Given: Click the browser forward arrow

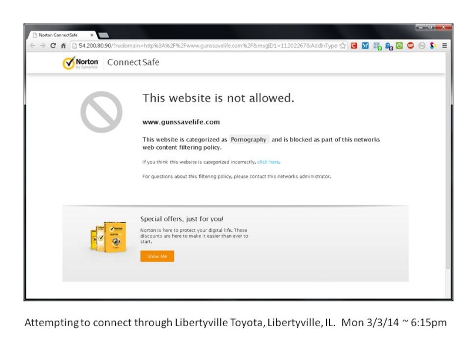Looking at the screenshot, I should point(42,45).
